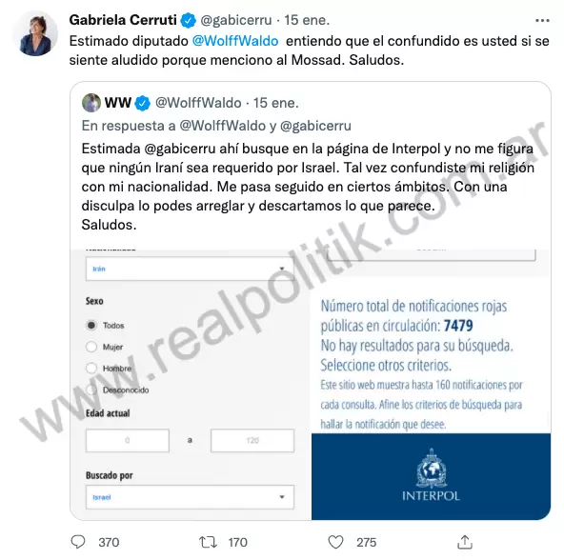Image resolution: width=564 pixels, height=560 pixels.
Task: Click Gabriela Cerruti's verified badge
Action: point(188,20)
